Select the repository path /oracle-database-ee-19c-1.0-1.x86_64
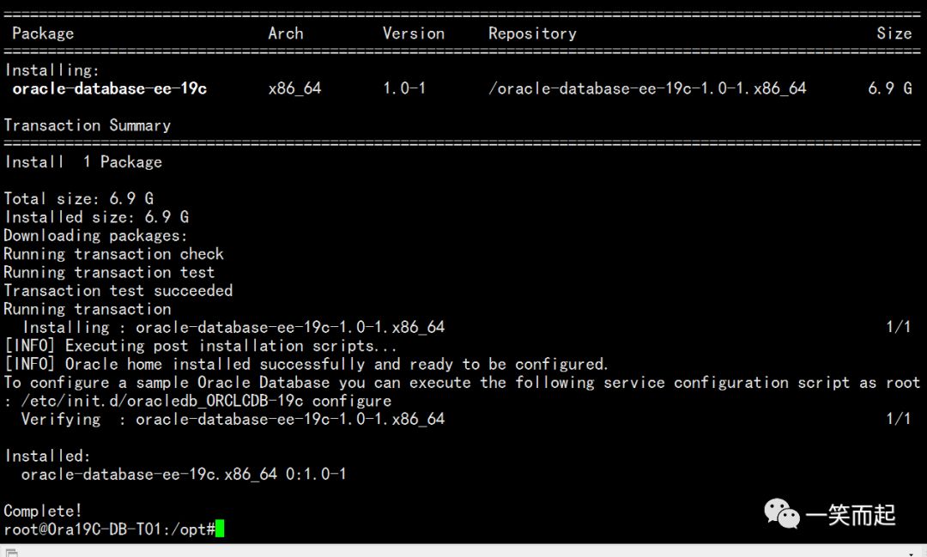Image resolution: width=927 pixels, height=557 pixels. [647, 88]
